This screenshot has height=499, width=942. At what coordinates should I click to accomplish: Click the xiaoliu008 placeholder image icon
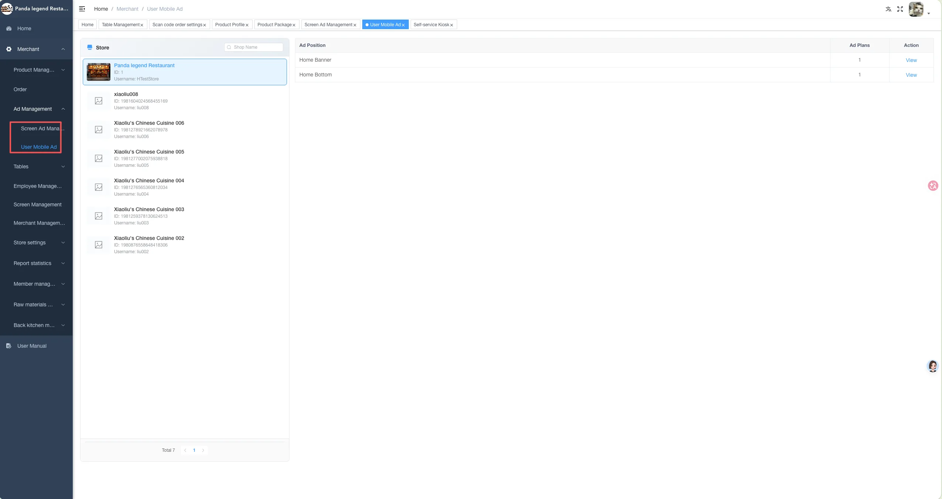99,101
